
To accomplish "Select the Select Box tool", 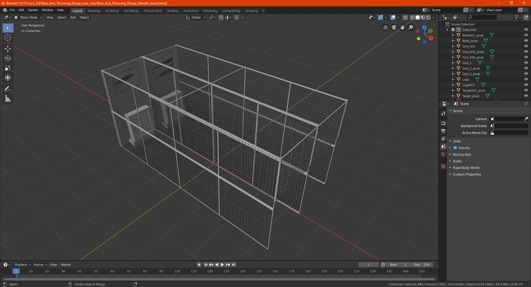I will (x=8, y=28).
